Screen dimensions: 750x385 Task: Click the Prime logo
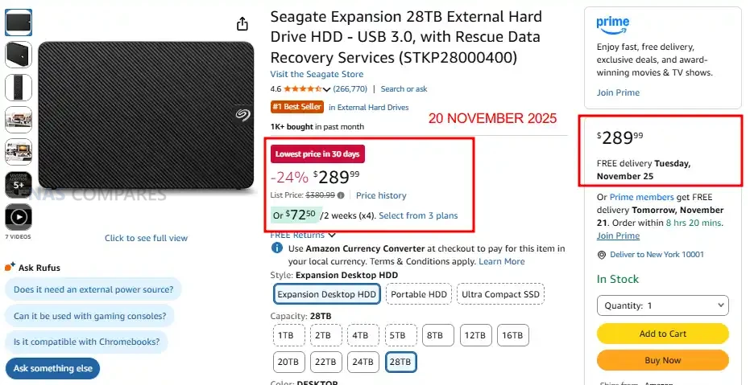tap(613, 26)
